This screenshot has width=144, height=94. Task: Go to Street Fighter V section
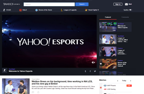click(92, 10)
